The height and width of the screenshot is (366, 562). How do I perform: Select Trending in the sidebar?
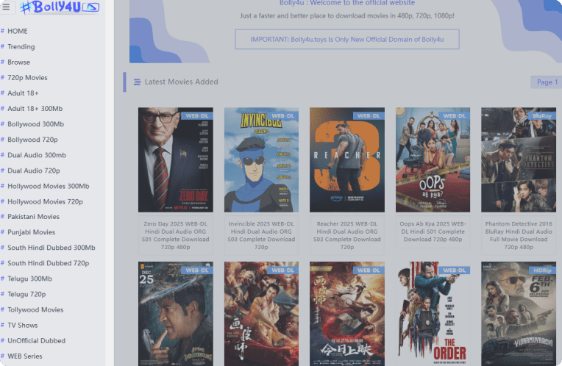21,46
